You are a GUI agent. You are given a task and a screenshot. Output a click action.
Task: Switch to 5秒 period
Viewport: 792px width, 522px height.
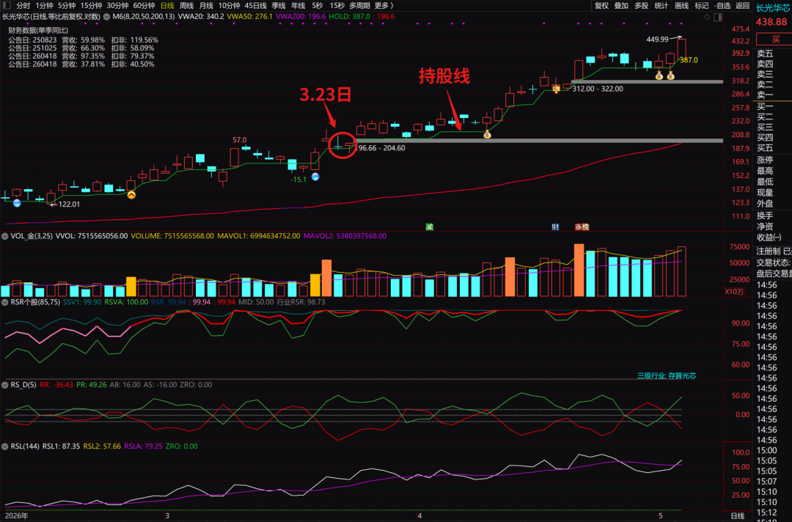[318, 6]
